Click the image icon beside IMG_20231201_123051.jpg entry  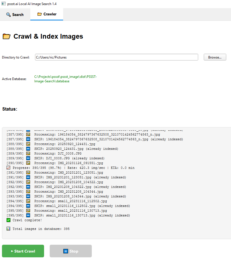coord(28,172)
